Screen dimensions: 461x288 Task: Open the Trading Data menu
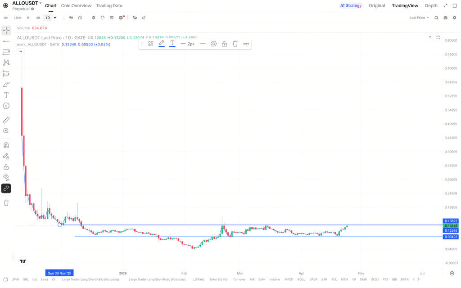pos(109,5)
